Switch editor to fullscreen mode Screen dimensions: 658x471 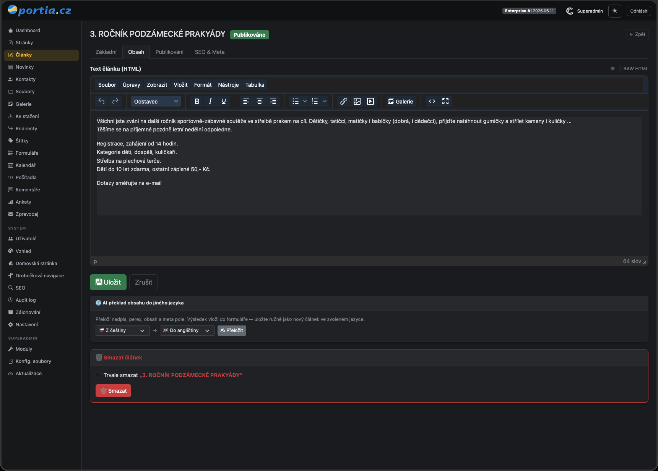(445, 101)
